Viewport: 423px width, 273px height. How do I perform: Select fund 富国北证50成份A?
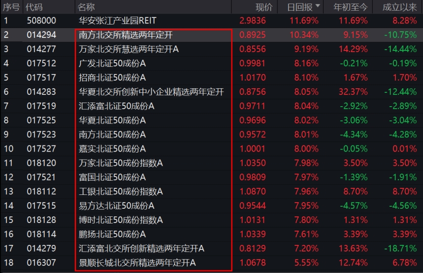pyautogui.click(x=112, y=178)
